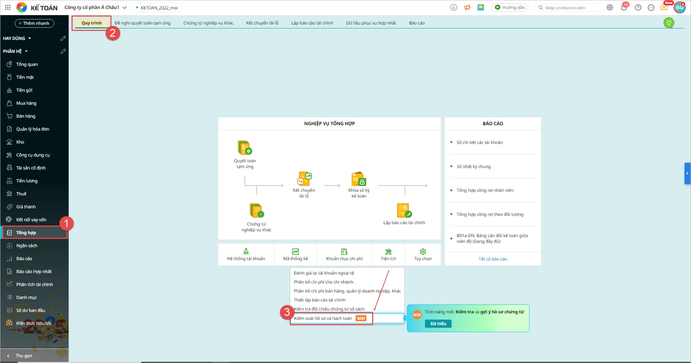Screen dimensions: 691x363
Task: Click the download arrow icon in header
Action: point(453,7)
